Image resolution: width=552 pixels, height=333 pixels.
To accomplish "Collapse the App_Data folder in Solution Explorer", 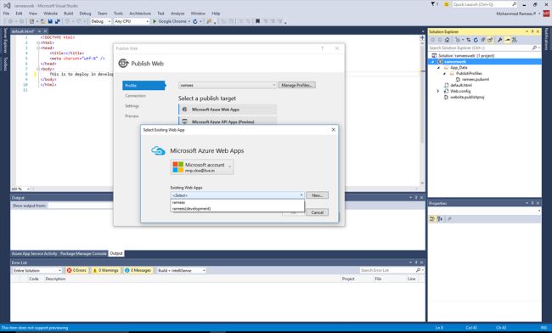I will (x=439, y=68).
